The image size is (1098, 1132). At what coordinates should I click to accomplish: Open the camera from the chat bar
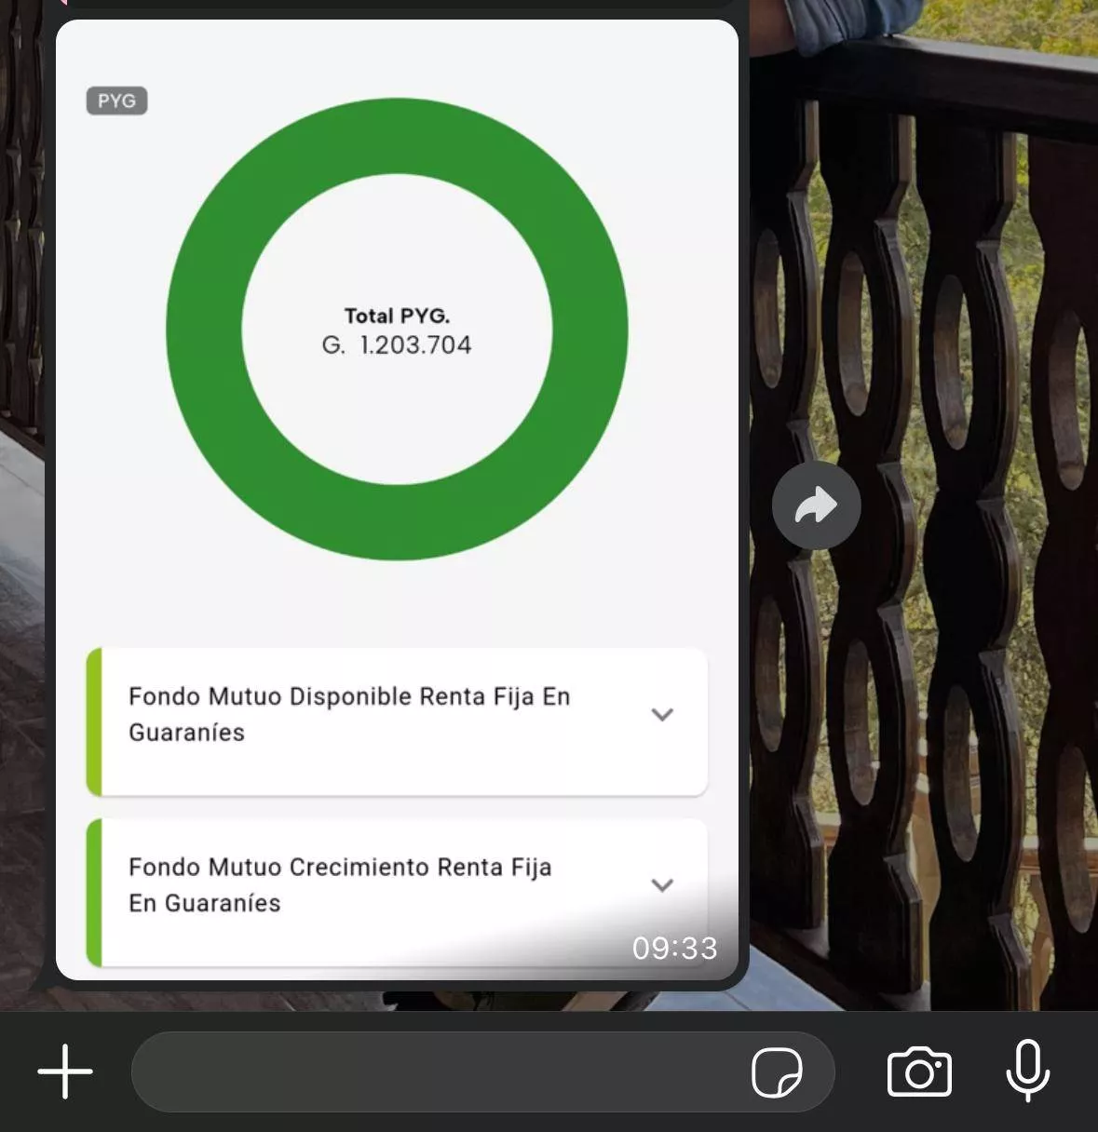(919, 1072)
